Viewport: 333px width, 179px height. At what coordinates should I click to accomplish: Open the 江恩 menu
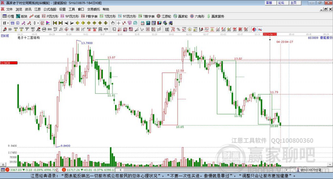pos(37,9)
